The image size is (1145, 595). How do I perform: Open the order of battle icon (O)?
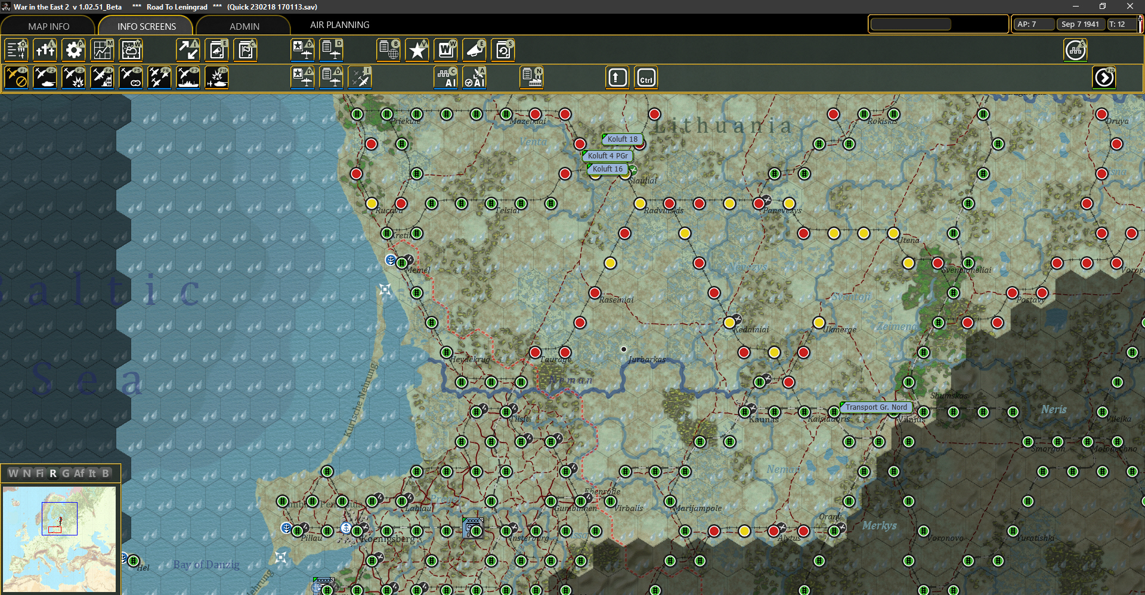pyautogui.click(x=17, y=50)
